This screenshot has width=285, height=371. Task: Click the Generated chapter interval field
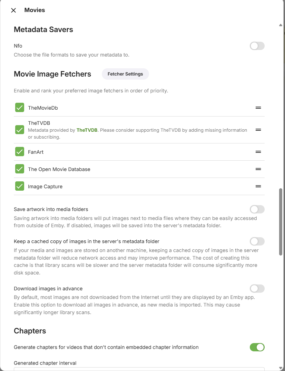[139, 369]
